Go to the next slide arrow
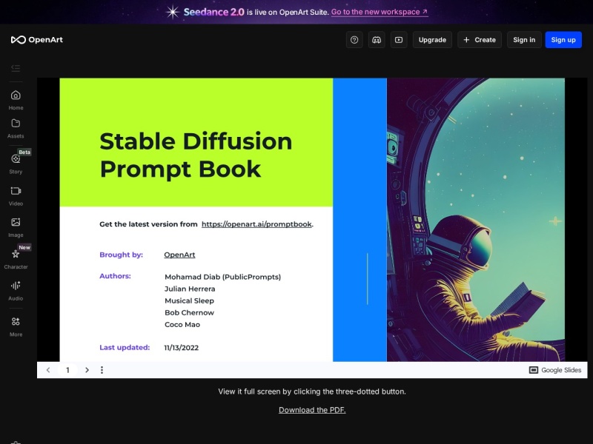The width and height of the screenshot is (593, 444). tap(87, 370)
